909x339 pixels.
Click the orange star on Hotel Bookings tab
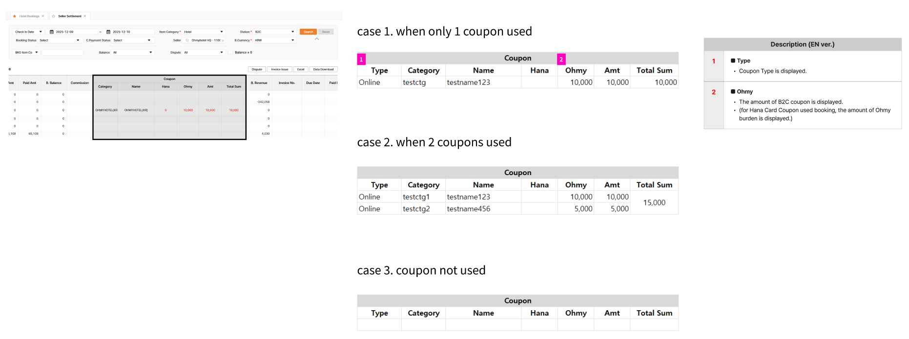[15, 16]
